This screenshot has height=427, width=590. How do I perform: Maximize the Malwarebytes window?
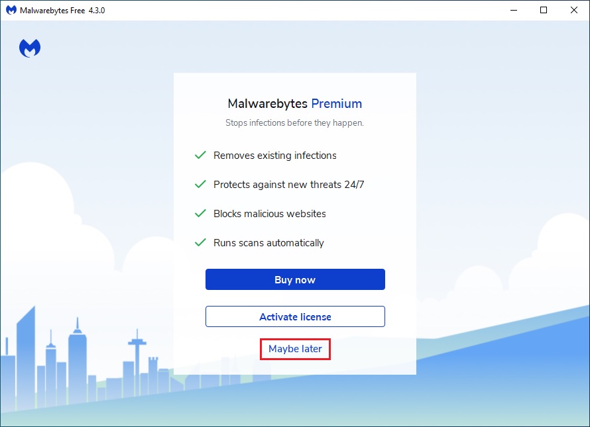(x=544, y=10)
